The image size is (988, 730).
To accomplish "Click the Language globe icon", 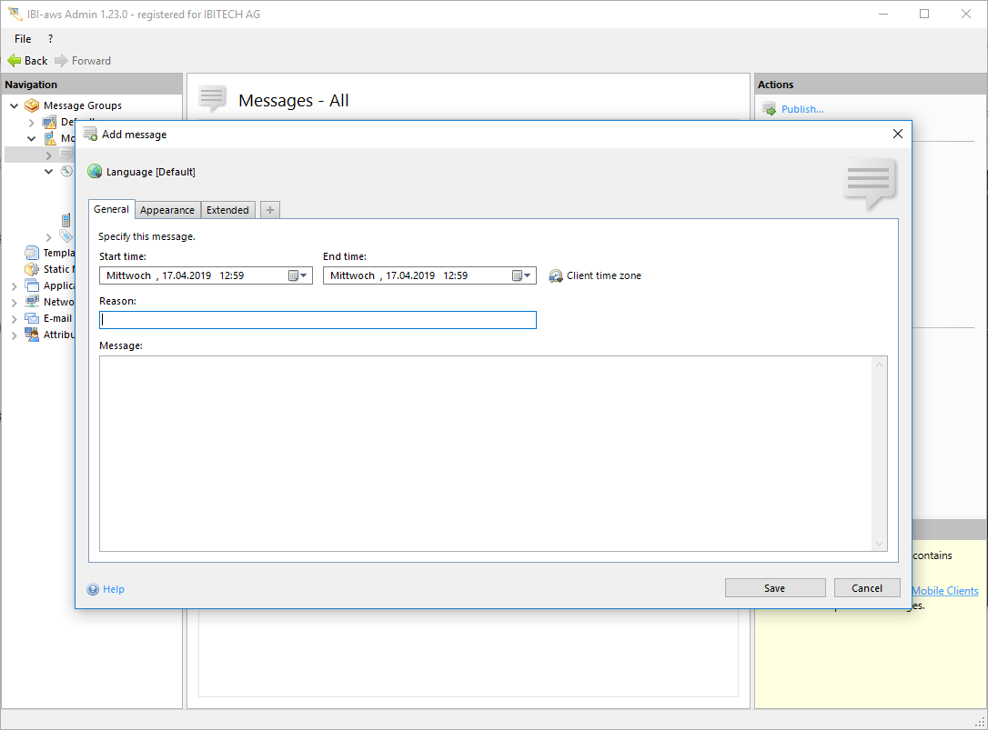I will coord(95,172).
